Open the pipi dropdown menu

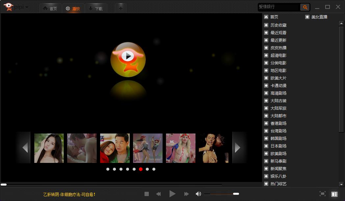tap(27, 7)
